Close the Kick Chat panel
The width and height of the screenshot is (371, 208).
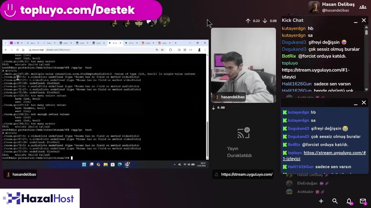tap(364, 20)
